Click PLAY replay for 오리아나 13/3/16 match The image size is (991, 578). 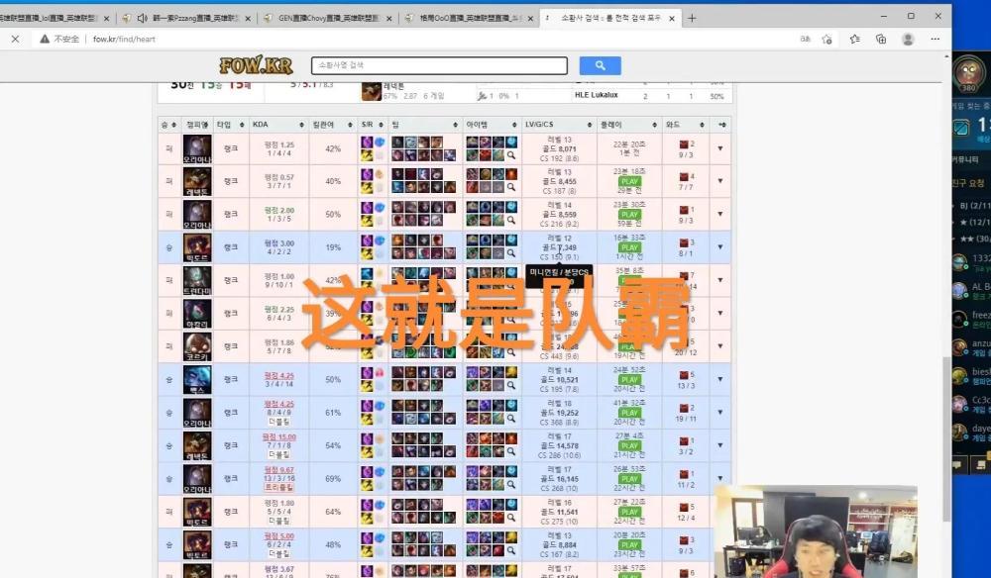pos(629,479)
